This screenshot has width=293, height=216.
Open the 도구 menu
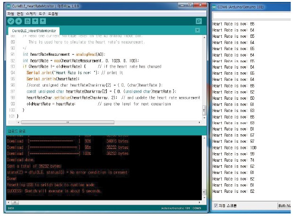(x=42, y=14)
